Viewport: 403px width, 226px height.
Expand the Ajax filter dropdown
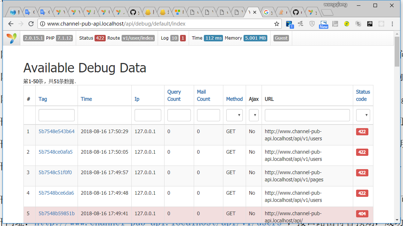click(x=254, y=115)
